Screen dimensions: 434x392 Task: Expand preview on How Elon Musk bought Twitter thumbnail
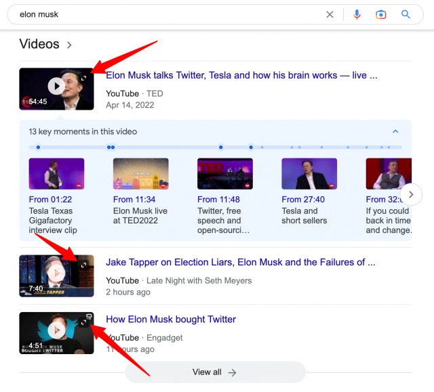(x=84, y=322)
